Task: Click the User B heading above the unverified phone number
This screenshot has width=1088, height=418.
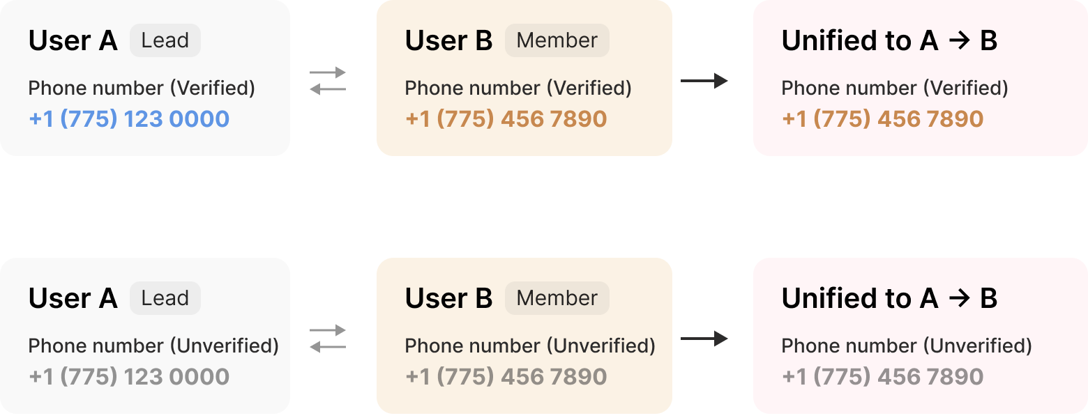Action: tap(448, 299)
